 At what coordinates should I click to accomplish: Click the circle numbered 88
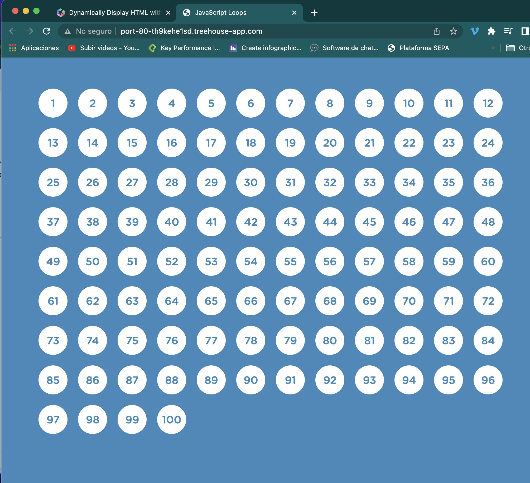(x=172, y=380)
